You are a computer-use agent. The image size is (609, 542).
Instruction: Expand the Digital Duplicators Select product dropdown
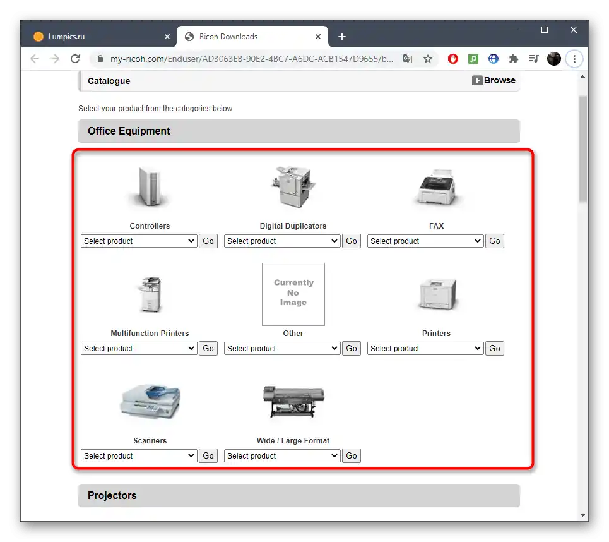[282, 241]
